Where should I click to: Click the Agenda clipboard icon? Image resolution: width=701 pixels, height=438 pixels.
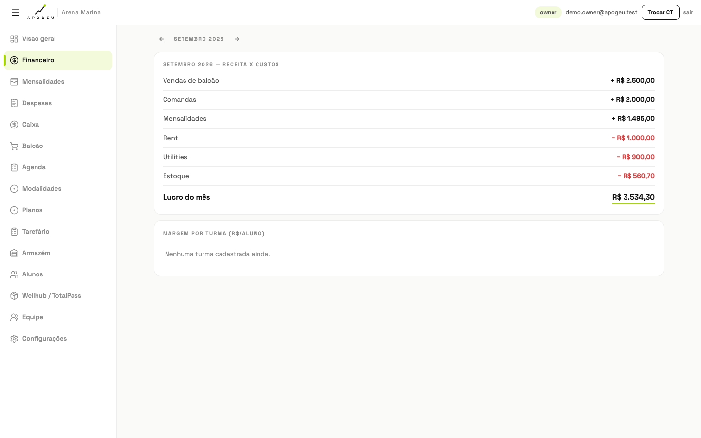pyautogui.click(x=14, y=167)
